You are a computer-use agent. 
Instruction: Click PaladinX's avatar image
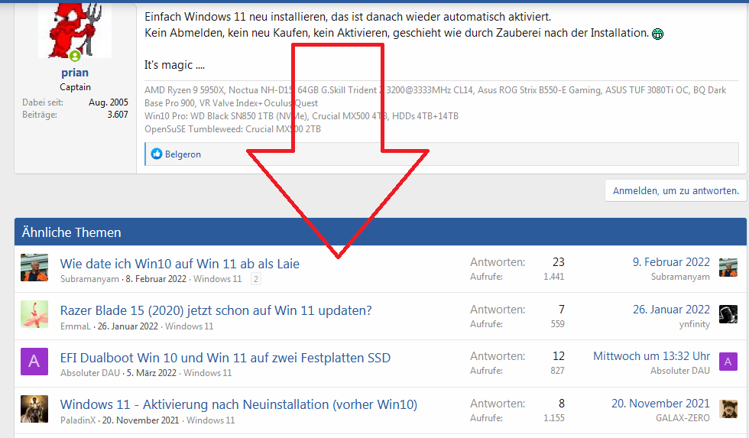pyautogui.click(x=34, y=409)
